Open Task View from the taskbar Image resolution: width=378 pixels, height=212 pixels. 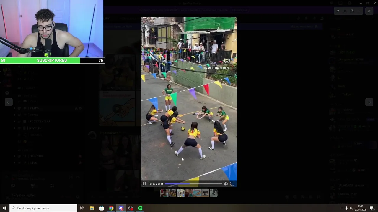coord(82,208)
